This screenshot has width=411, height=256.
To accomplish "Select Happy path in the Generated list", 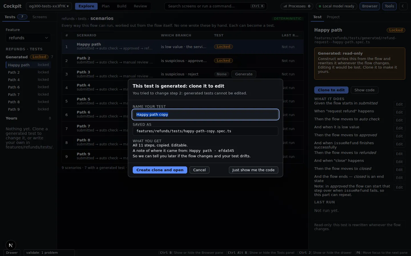I will [x=28, y=65].
